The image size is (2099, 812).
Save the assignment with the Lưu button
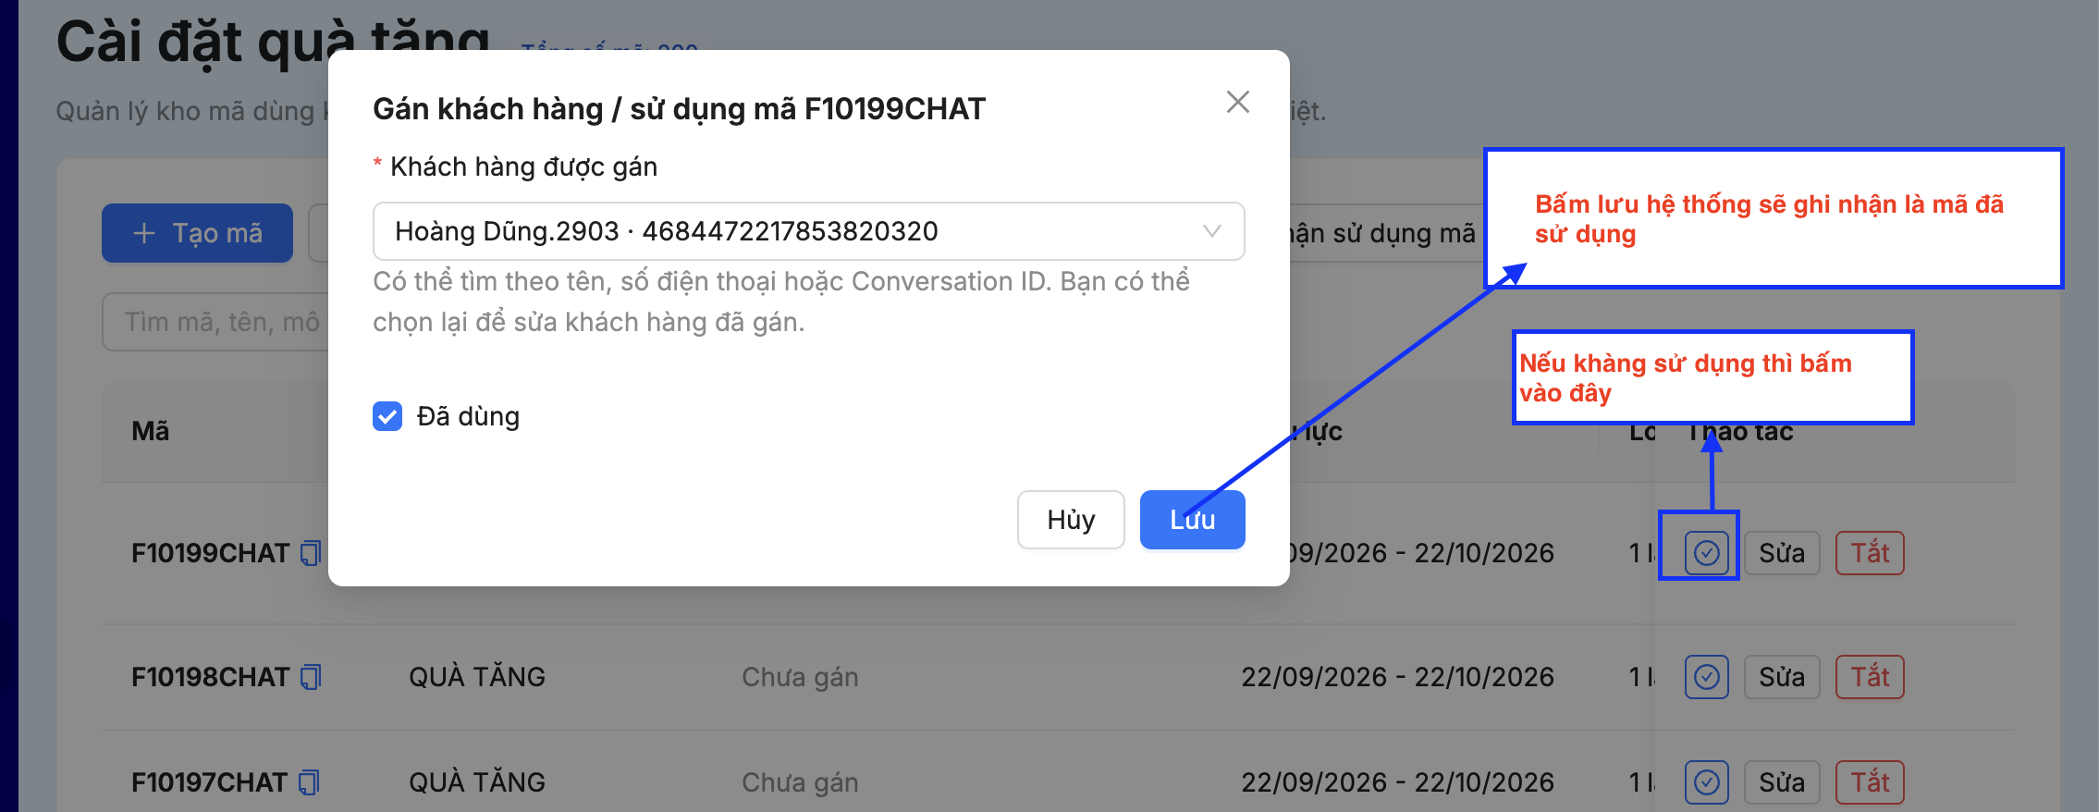click(x=1192, y=520)
